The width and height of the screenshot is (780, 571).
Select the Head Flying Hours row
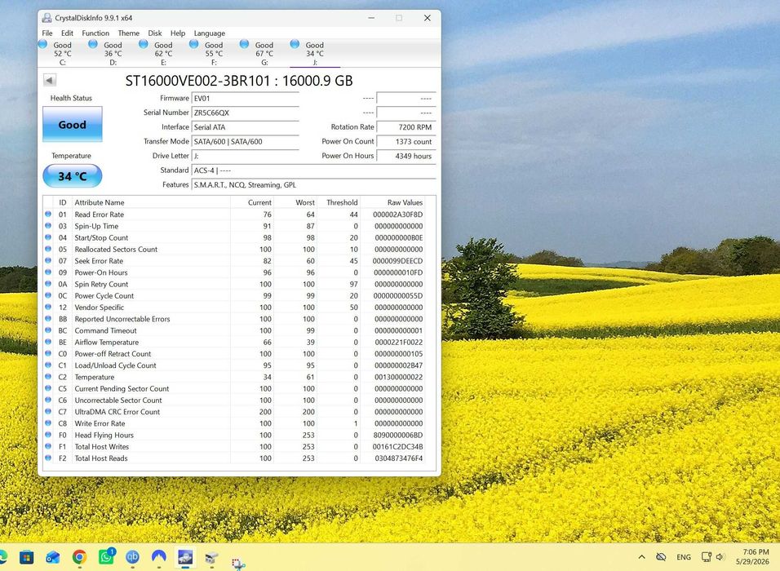click(x=234, y=435)
